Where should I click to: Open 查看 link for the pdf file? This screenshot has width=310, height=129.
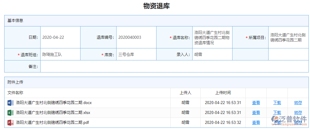pos(256,122)
